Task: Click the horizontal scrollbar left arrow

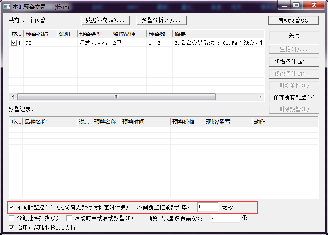Action: click(13, 97)
